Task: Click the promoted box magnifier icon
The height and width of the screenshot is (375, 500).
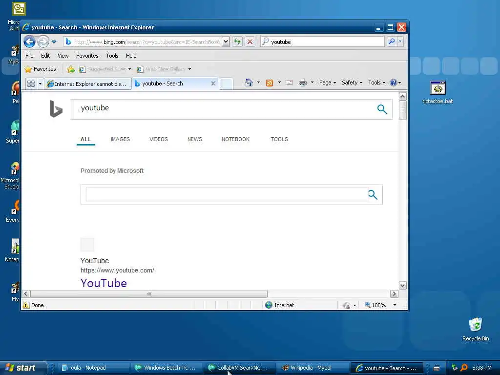Action: [373, 194]
